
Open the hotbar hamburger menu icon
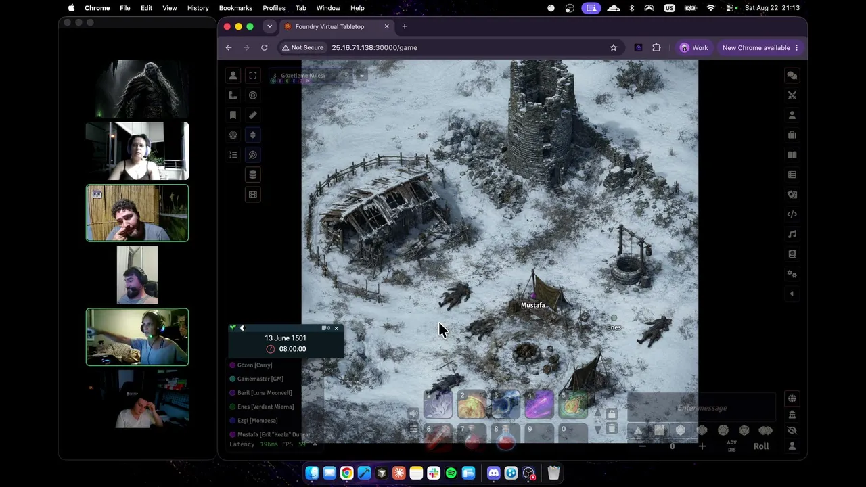(x=413, y=428)
